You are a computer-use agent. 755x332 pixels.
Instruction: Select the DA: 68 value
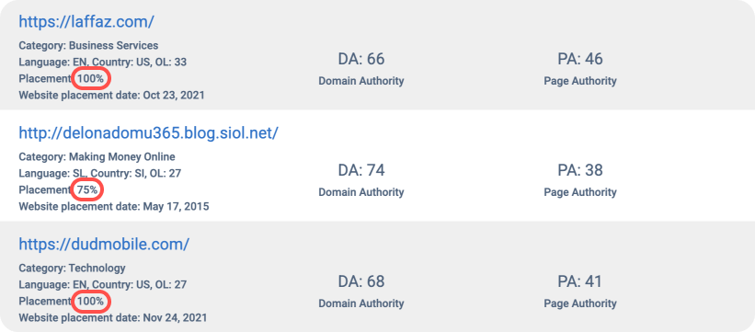tap(361, 281)
